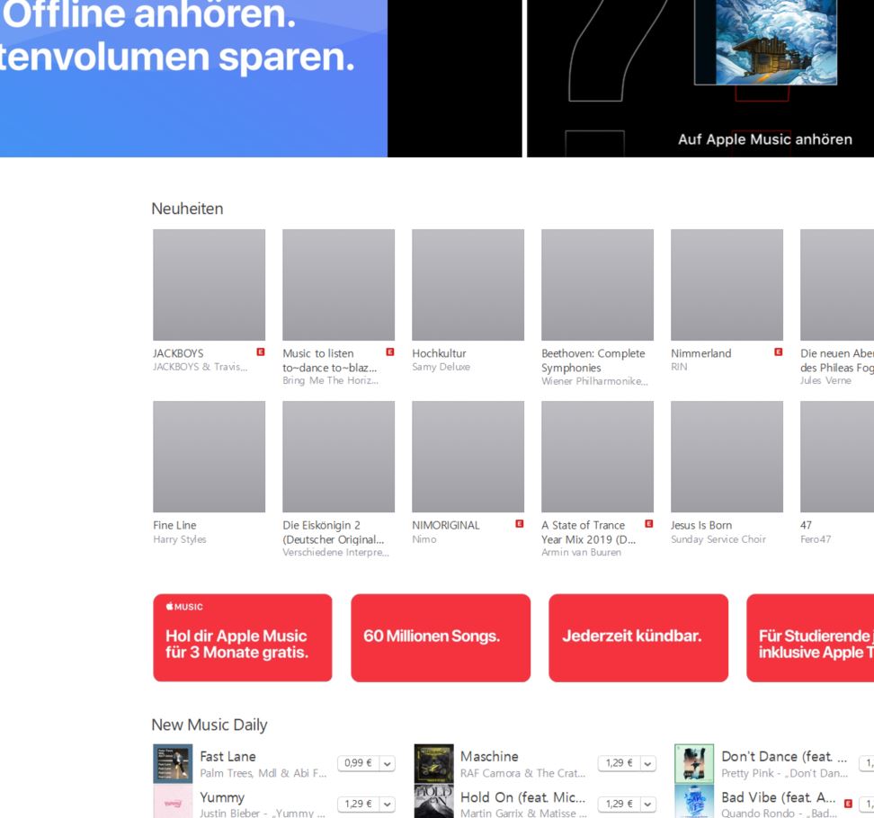874x818 pixels.
Task: Click the Yummy song title
Action: [222, 798]
